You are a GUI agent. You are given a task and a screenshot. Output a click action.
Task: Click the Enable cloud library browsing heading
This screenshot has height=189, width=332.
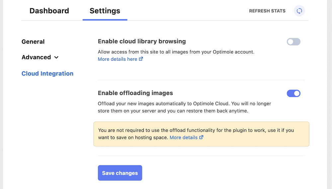[142, 41]
